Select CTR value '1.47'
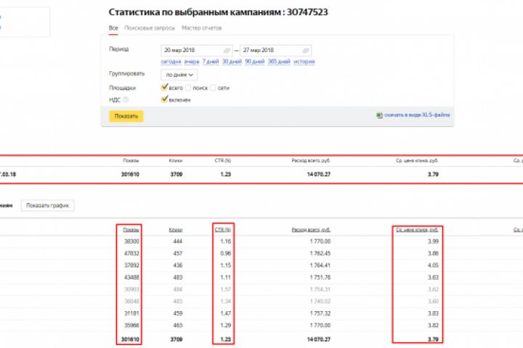 [x=226, y=313]
